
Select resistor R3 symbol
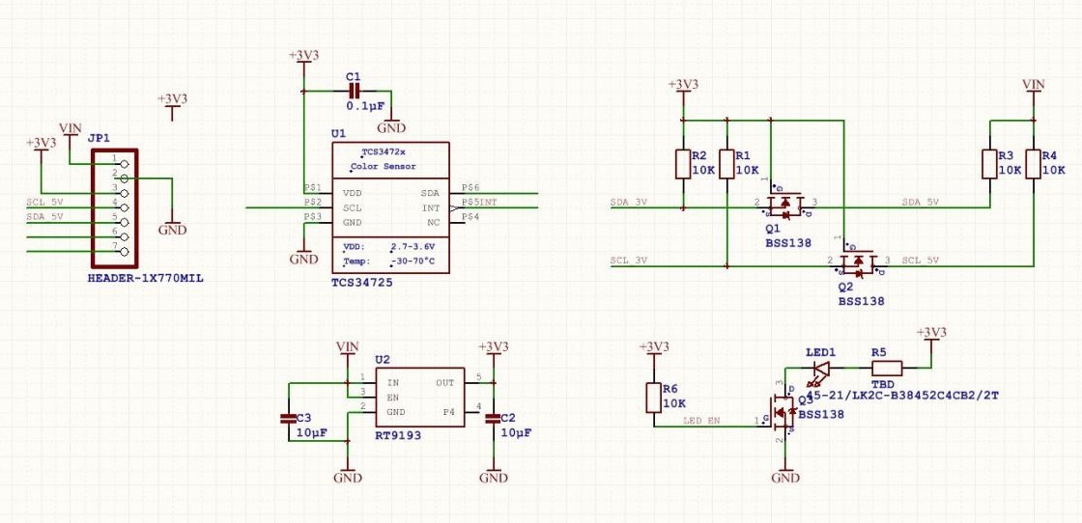click(x=989, y=164)
